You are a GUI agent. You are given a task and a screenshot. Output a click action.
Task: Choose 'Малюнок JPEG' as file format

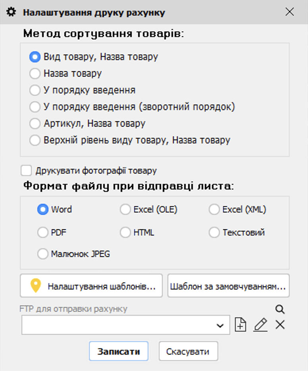43,253
